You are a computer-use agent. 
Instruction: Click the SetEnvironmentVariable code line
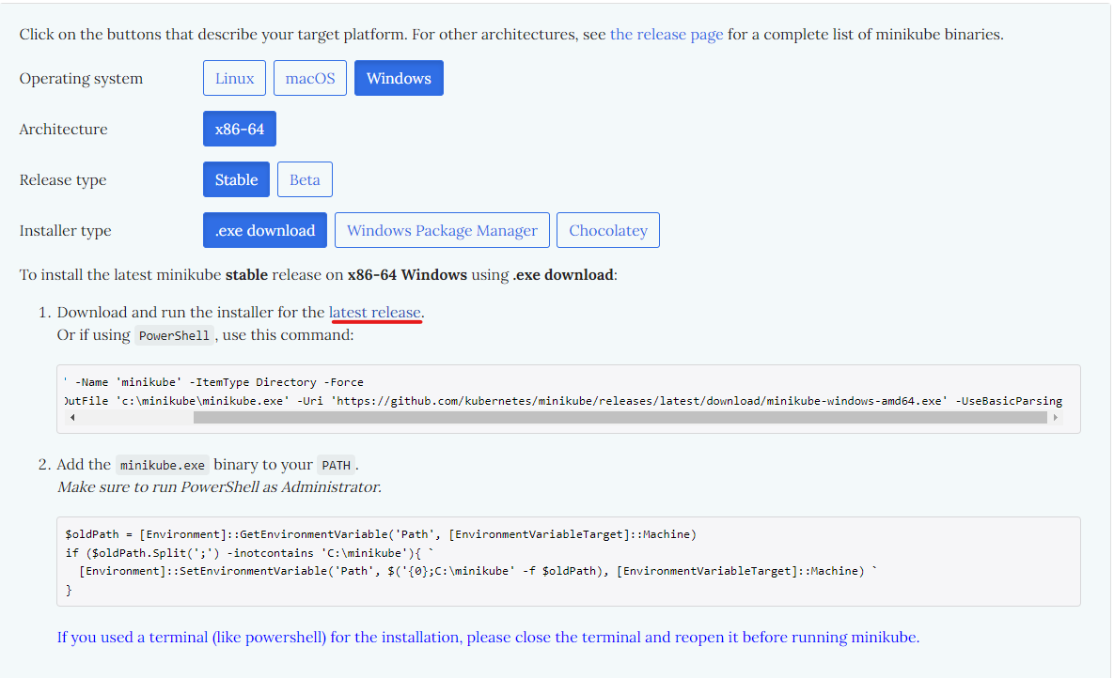coord(479,571)
